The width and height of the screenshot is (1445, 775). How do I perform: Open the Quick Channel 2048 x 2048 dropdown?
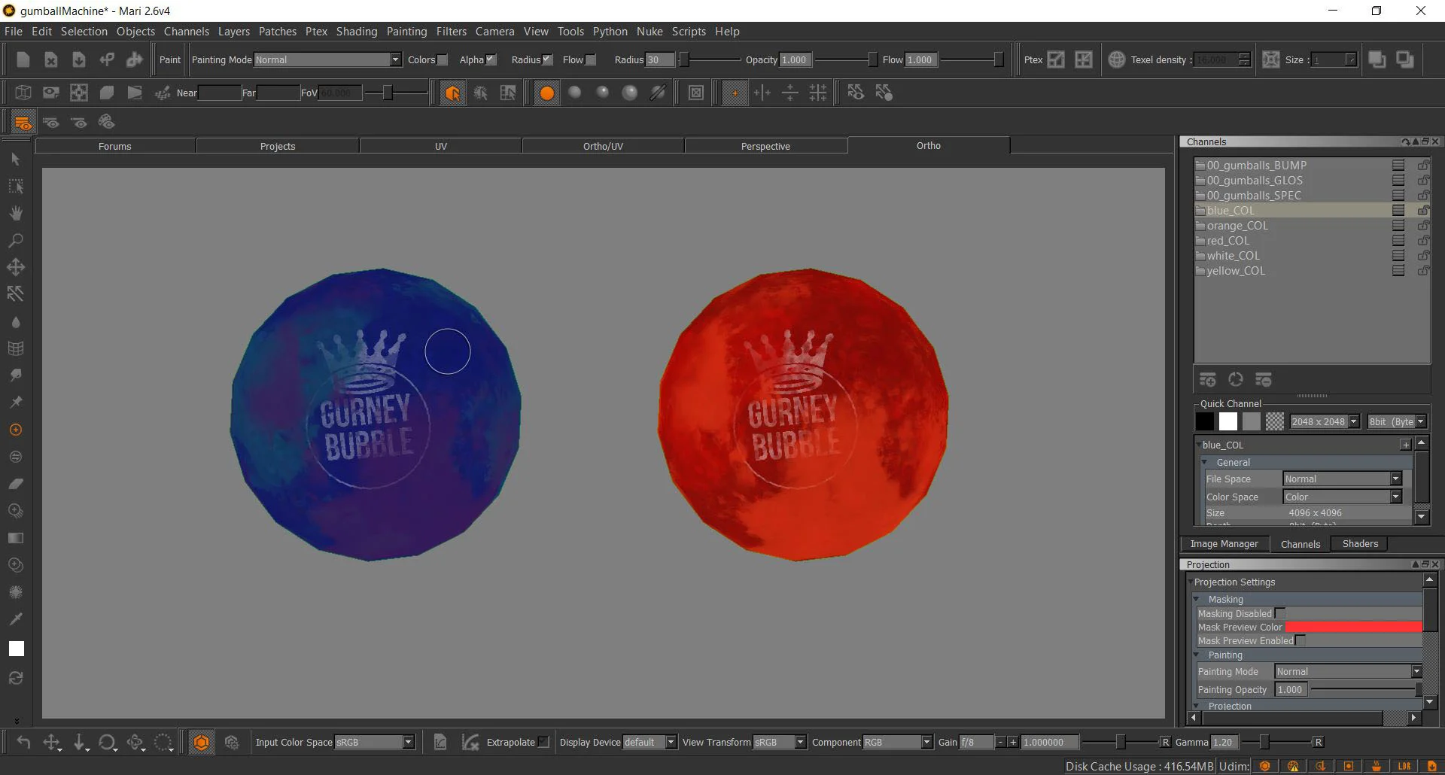(x=1325, y=421)
